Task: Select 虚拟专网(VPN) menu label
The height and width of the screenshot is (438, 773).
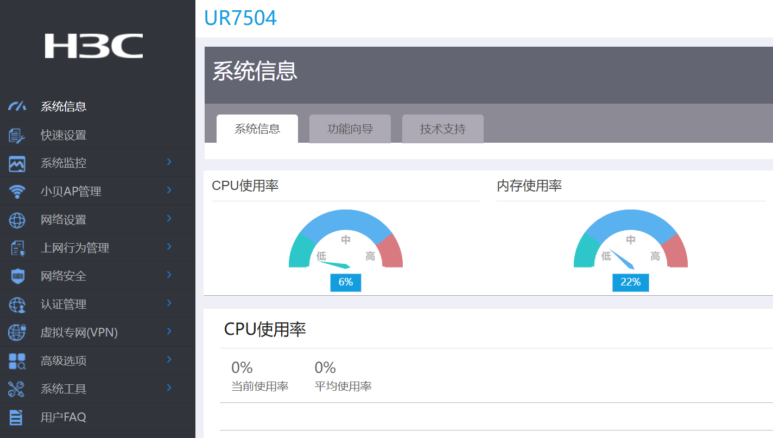Action: click(x=79, y=333)
